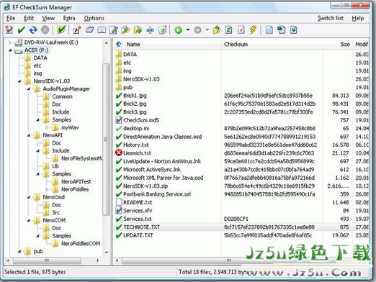Expand the myWav folder node

47,127
